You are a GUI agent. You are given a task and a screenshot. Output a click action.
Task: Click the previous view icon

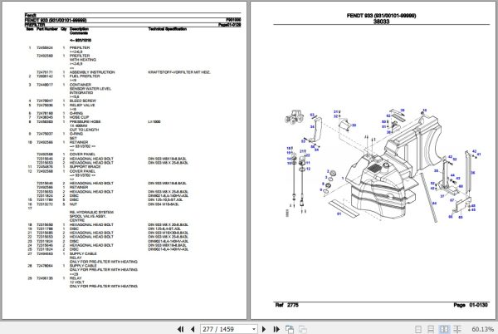click(x=290, y=329)
